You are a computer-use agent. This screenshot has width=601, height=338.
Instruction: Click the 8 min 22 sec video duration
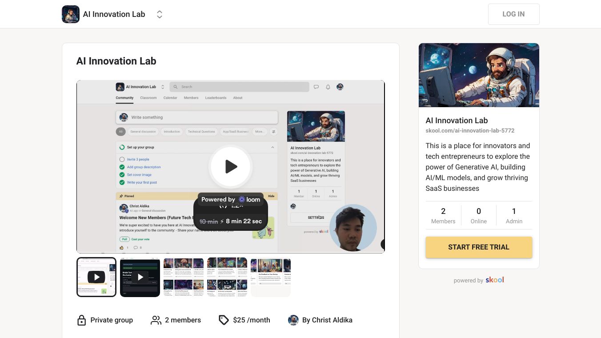tap(244, 221)
